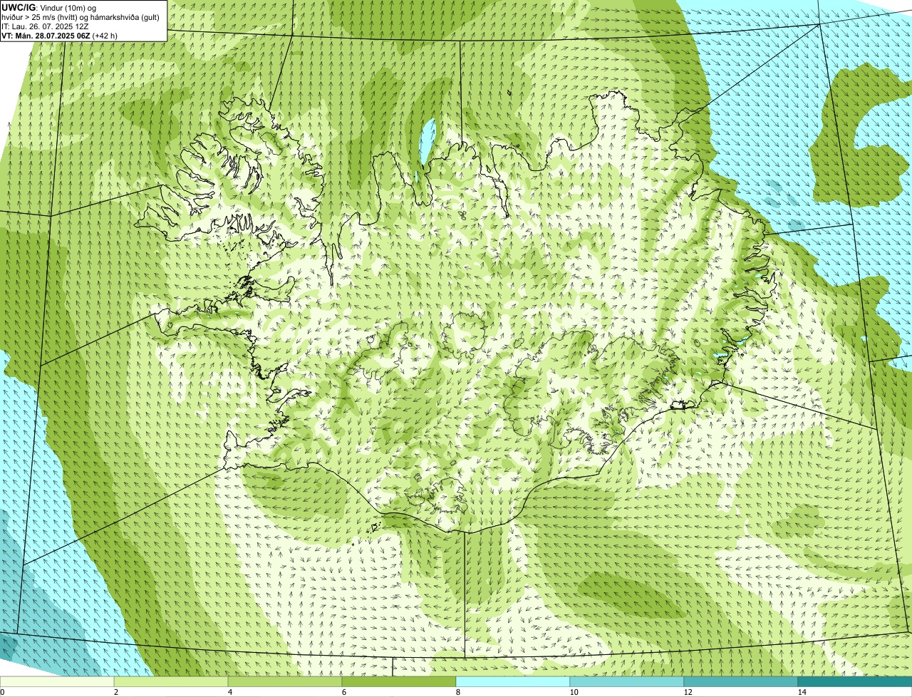Click the 10–12 m/s cyan legend swatch

click(x=627, y=682)
